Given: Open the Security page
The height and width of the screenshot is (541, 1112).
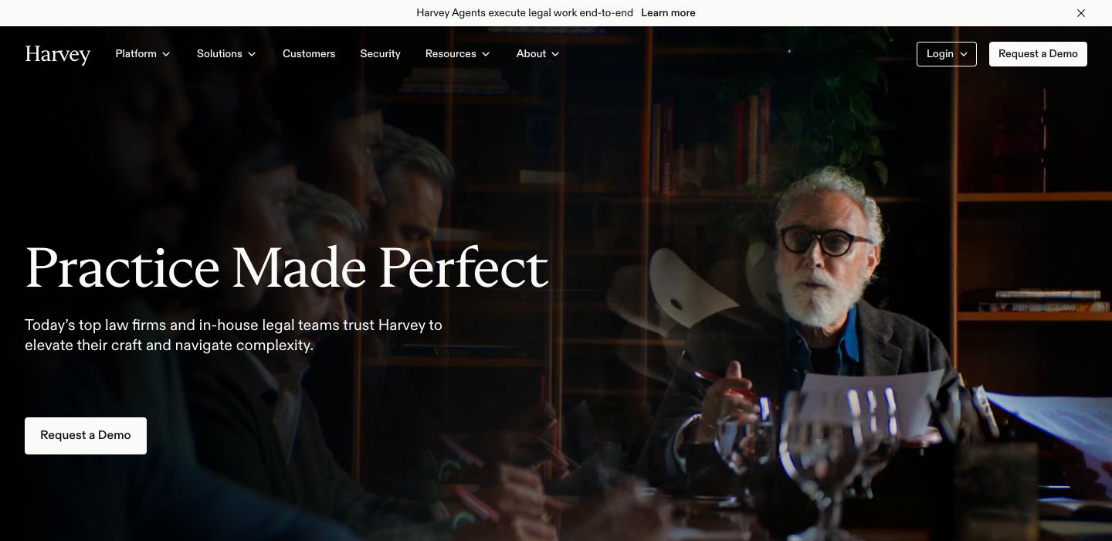Looking at the screenshot, I should (380, 54).
